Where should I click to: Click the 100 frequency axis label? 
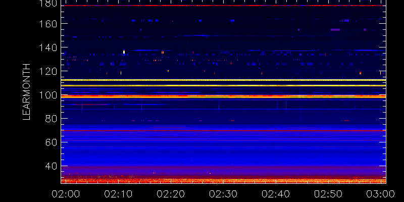tap(48, 95)
